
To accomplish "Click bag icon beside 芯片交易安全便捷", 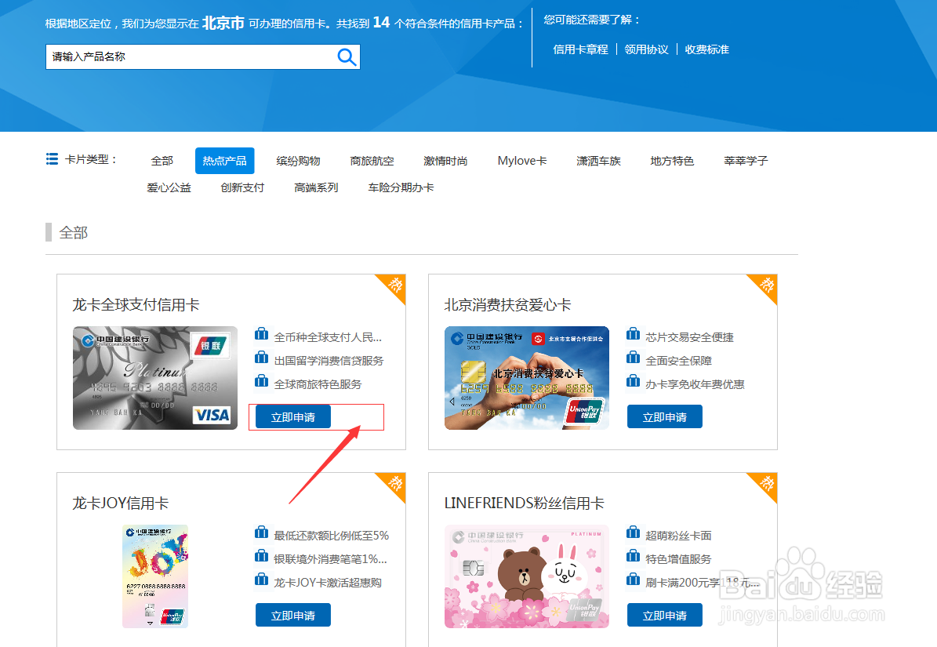I will pos(633,333).
